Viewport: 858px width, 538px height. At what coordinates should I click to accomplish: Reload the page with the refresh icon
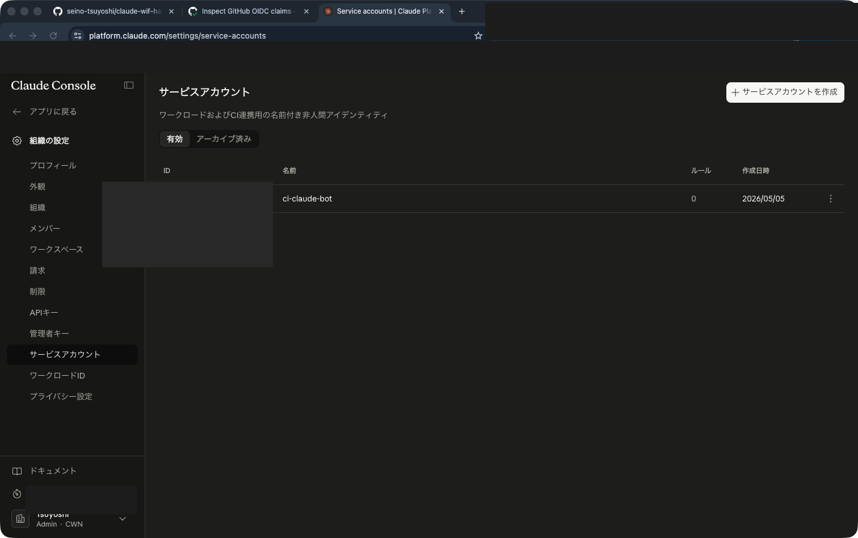point(53,36)
